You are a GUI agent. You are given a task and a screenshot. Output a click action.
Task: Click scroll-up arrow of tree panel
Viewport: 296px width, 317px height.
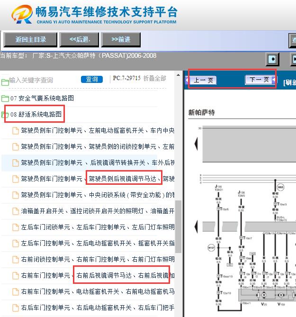[x=178, y=75]
